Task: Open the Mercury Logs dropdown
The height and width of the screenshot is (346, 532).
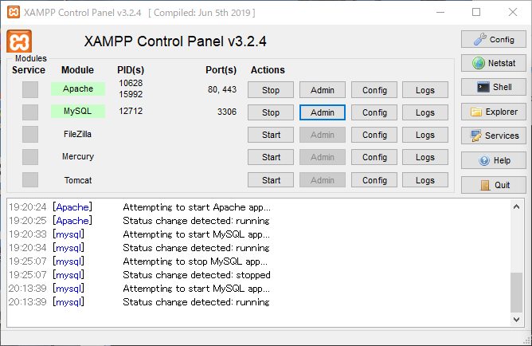Action: [x=425, y=157]
